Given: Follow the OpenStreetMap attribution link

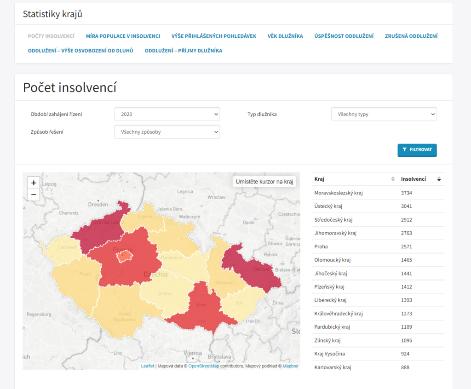Looking at the screenshot, I should [204, 366].
